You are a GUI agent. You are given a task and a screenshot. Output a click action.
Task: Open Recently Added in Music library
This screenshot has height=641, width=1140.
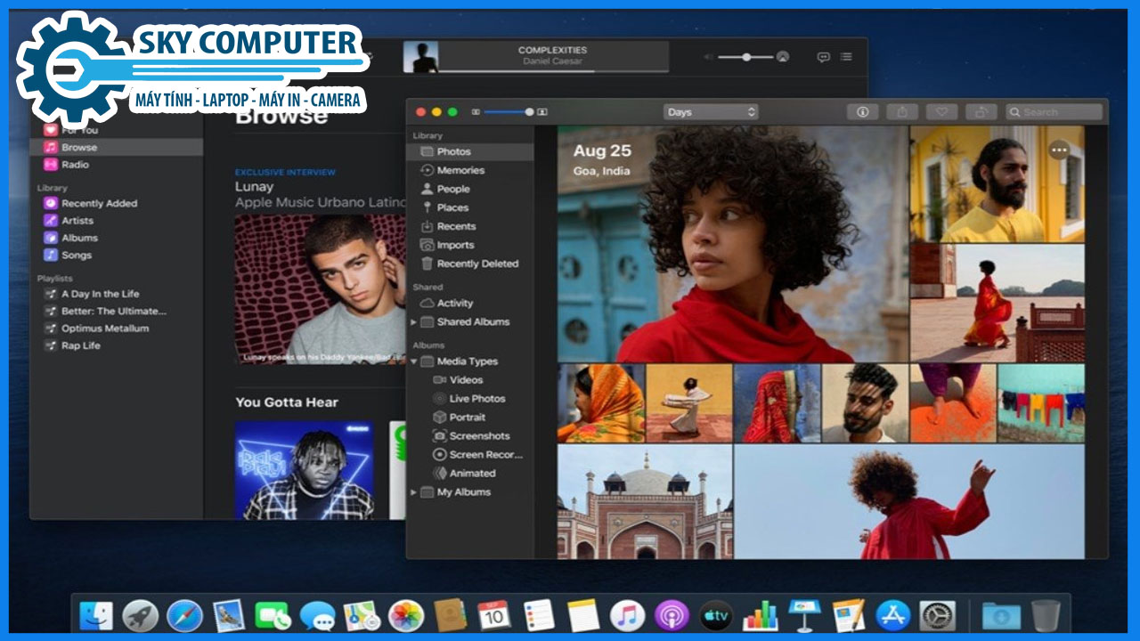pyautogui.click(x=99, y=203)
